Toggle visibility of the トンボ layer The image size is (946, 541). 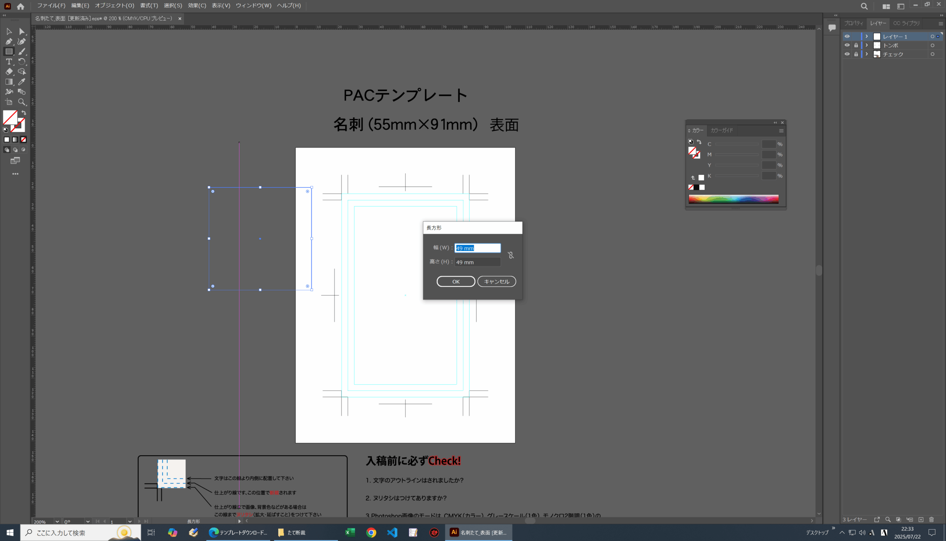[847, 45]
